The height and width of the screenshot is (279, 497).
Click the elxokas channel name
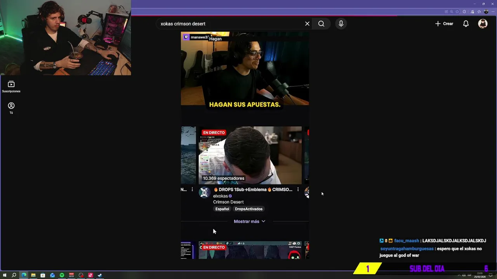[220, 196]
